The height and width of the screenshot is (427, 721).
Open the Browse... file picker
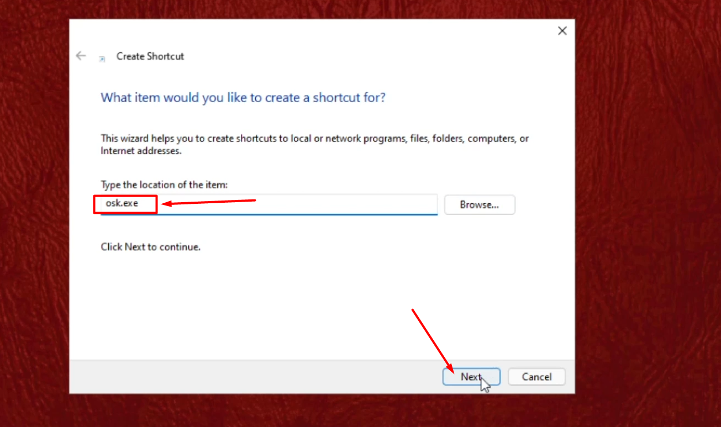pos(480,204)
